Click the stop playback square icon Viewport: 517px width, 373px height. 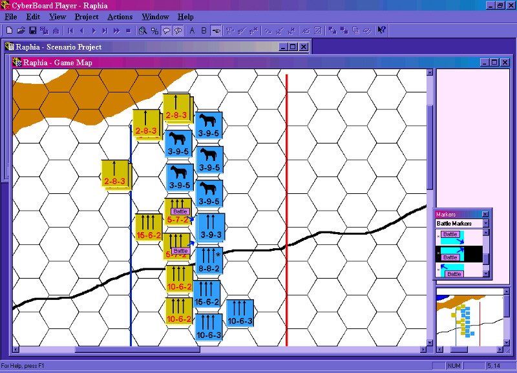click(128, 30)
